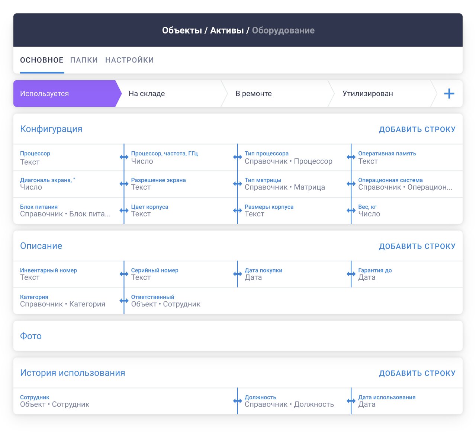The height and width of the screenshot is (441, 476).
Task: Click resize handle before Тип процессора field
Action: pos(238,157)
